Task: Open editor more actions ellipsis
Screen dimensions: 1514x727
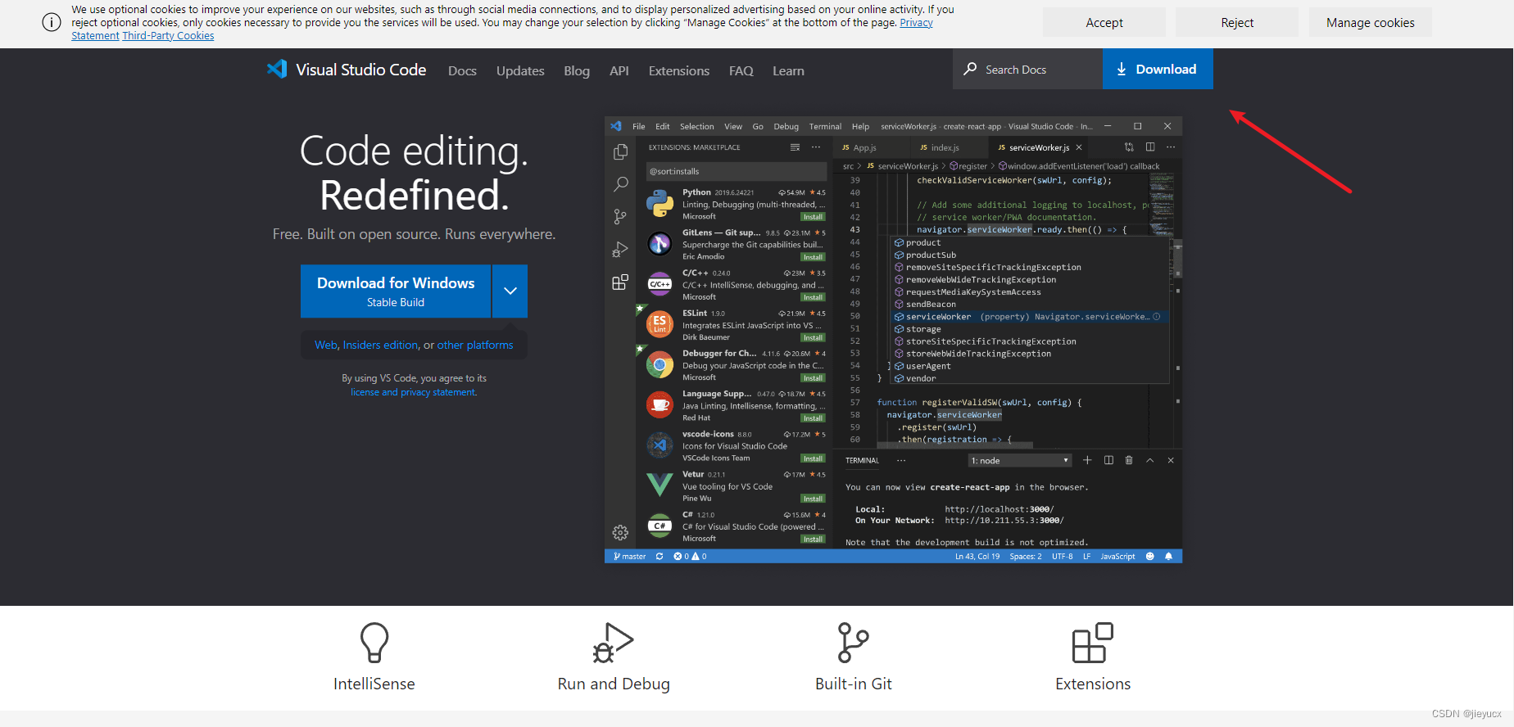Action: 1171,147
